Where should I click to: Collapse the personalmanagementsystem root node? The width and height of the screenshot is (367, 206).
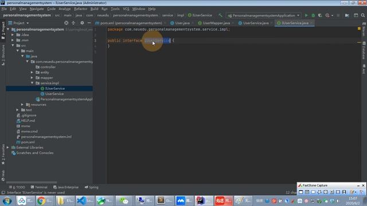(9, 29)
